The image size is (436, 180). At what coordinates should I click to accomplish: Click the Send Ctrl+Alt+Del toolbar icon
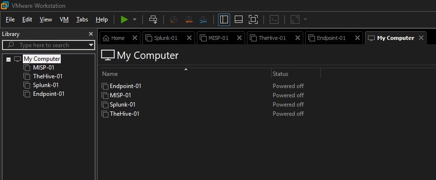tap(153, 19)
